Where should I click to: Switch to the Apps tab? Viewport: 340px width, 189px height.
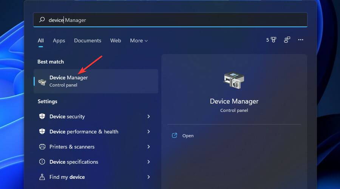click(59, 40)
